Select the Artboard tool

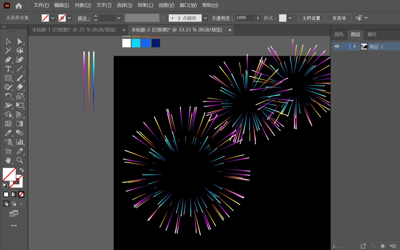8,151
